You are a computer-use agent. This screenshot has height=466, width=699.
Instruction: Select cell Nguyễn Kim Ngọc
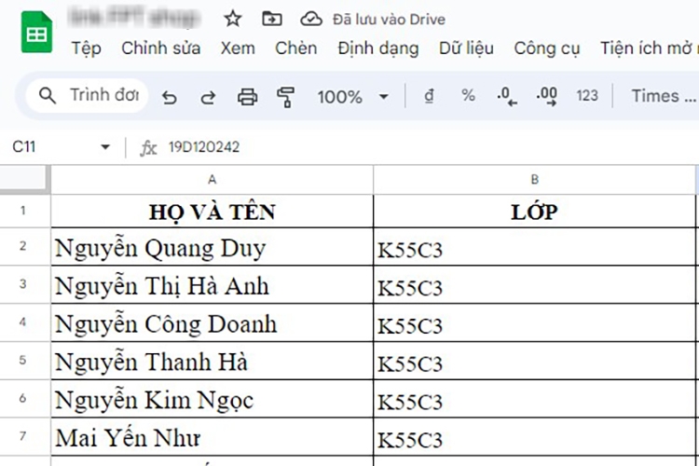(x=212, y=399)
